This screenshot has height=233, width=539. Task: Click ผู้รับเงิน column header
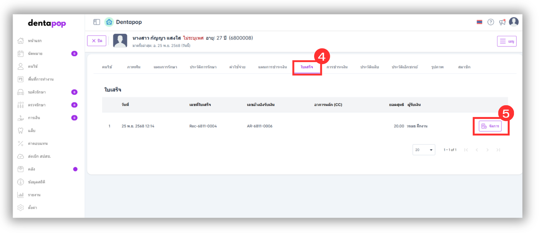point(414,105)
